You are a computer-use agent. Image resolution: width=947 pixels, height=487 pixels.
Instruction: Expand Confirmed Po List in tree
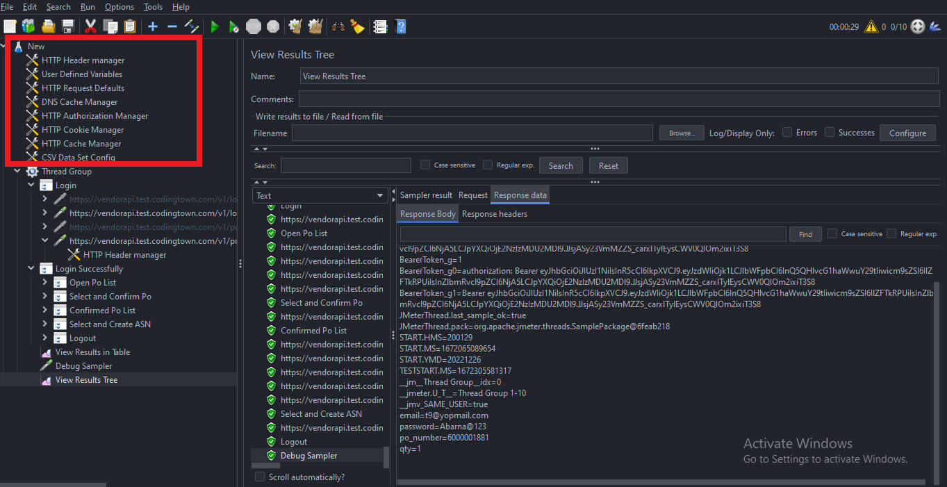45,311
